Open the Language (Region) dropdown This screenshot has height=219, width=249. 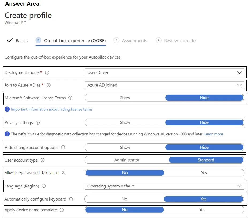164,186
